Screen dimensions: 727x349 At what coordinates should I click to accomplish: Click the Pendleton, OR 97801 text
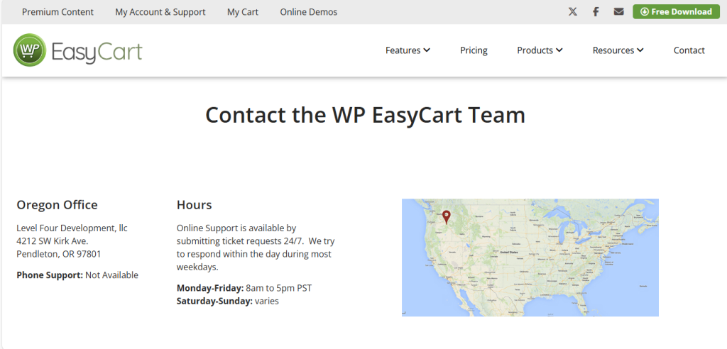(58, 254)
